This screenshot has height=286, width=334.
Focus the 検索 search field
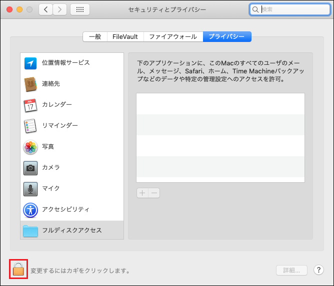(x=289, y=9)
